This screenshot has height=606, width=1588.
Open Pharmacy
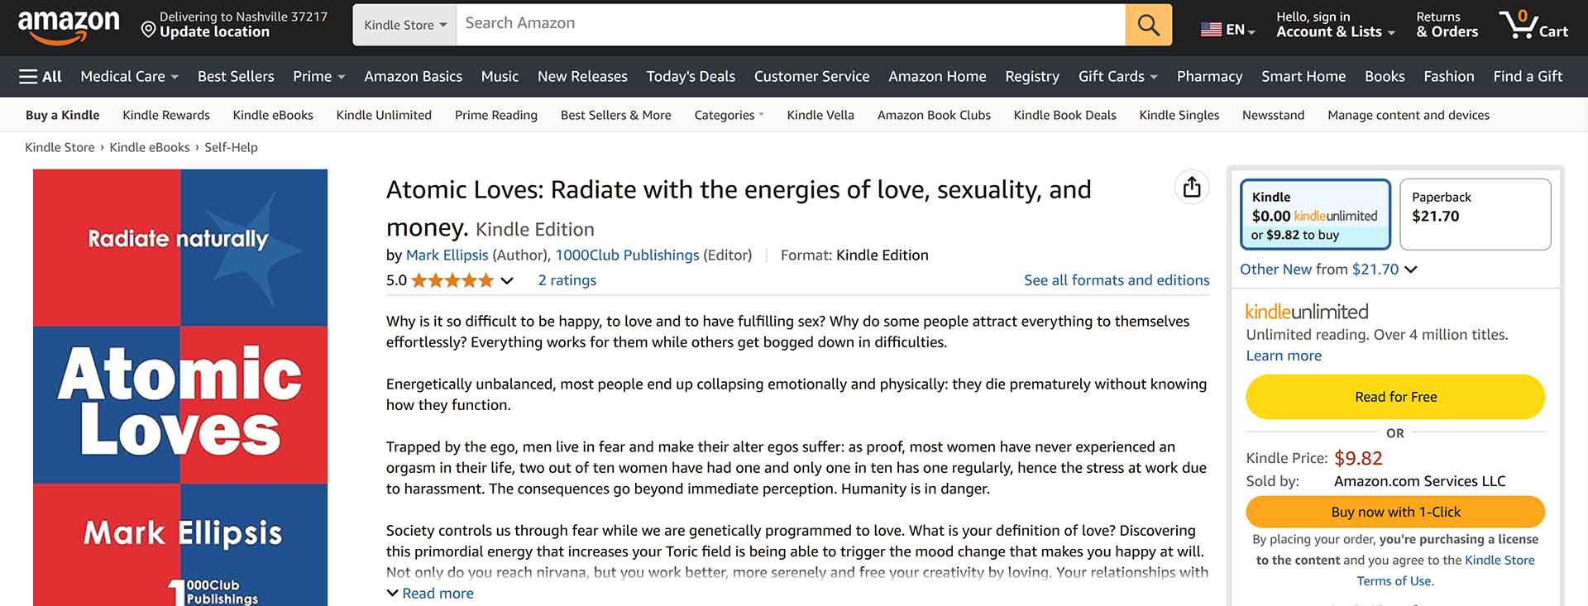pos(1209,76)
